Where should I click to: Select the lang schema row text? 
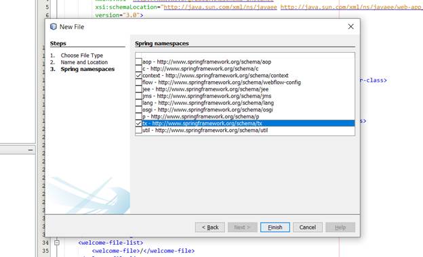pos(208,103)
